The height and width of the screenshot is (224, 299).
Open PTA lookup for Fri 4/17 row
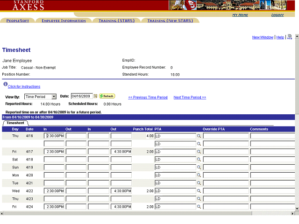199,152
